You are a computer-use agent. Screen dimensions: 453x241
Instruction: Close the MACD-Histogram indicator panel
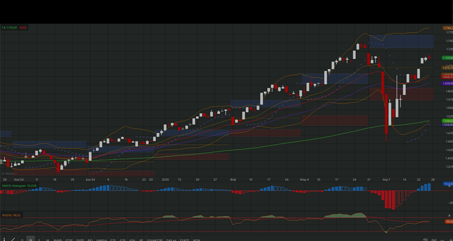(449, 186)
